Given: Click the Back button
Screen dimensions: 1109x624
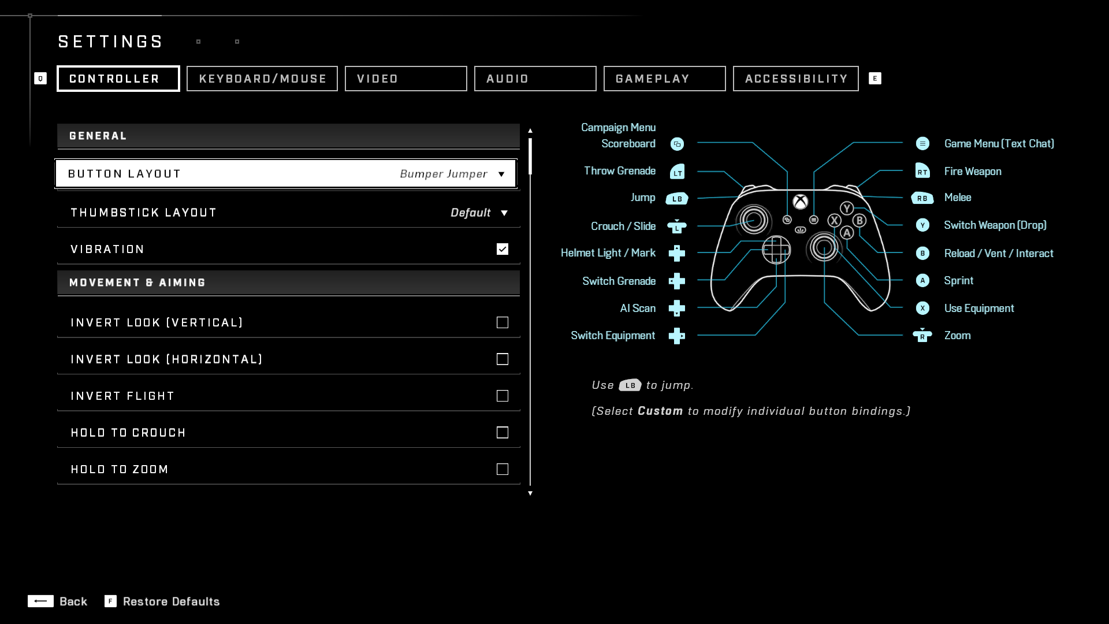Looking at the screenshot, I should (x=58, y=601).
